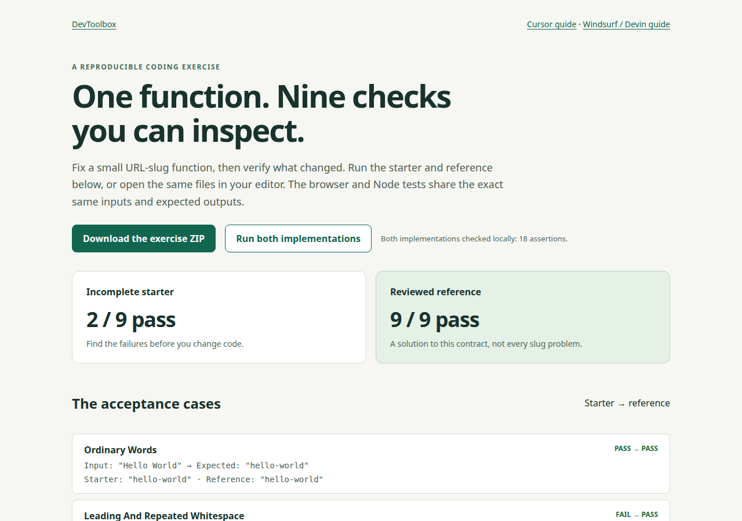Click the PASS → PASS status label

[x=636, y=449]
